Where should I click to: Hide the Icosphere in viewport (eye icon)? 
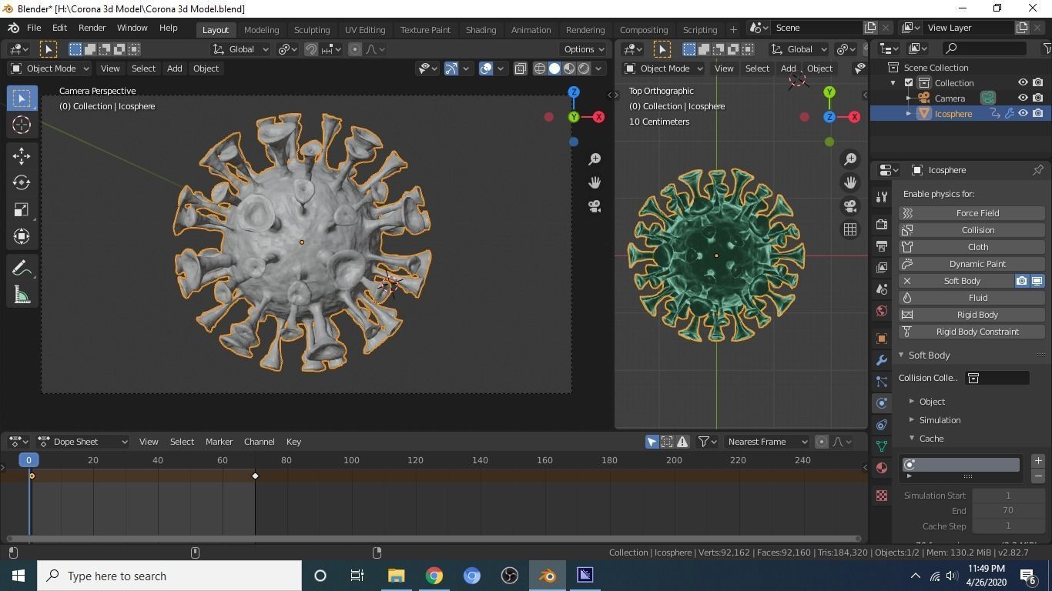click(1023, 113)
